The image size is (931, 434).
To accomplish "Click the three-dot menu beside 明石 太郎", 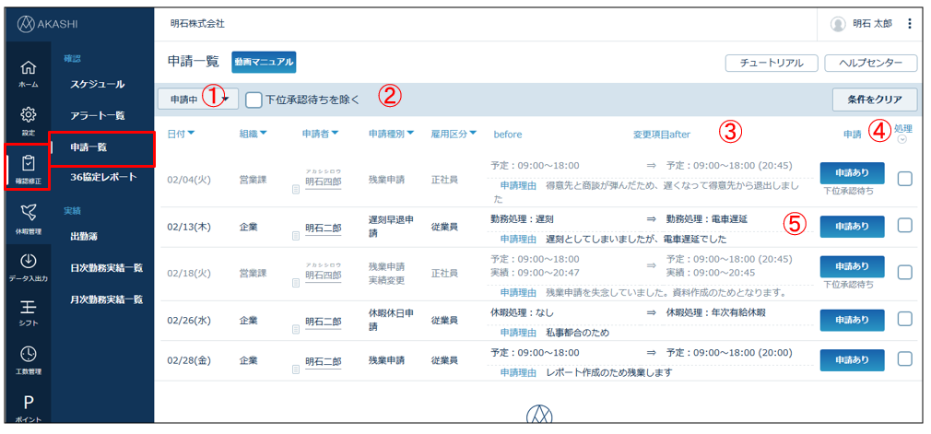I will tap(910, 24).
